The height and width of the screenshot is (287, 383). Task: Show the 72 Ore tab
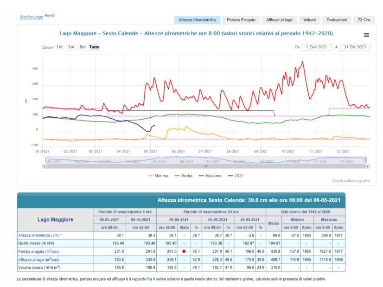pos(364,20)
